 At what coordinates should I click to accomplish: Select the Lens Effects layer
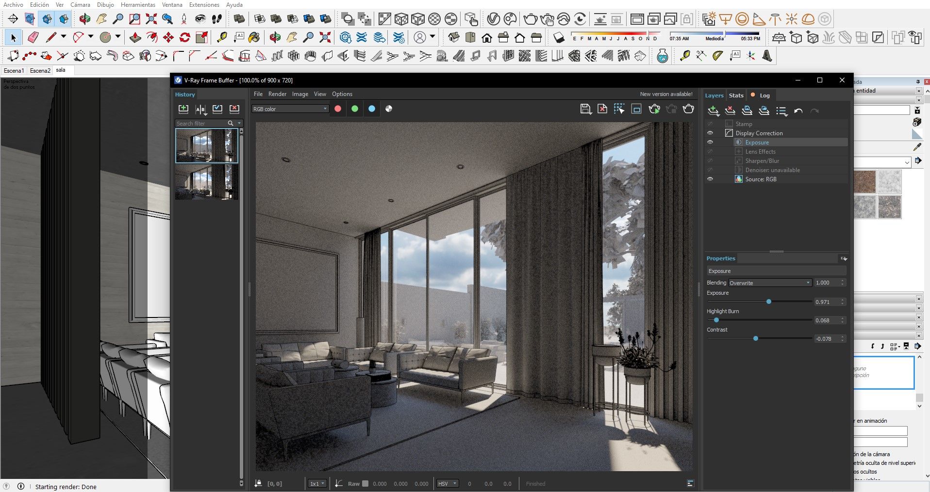760,152
